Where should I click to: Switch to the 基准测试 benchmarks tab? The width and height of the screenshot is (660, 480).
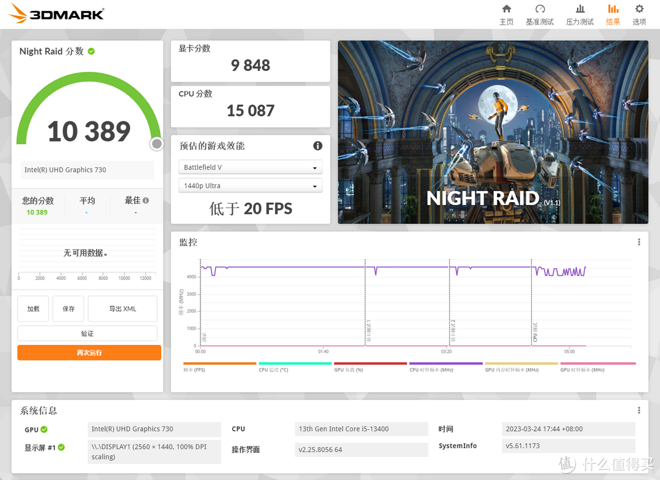click(540, 15)
